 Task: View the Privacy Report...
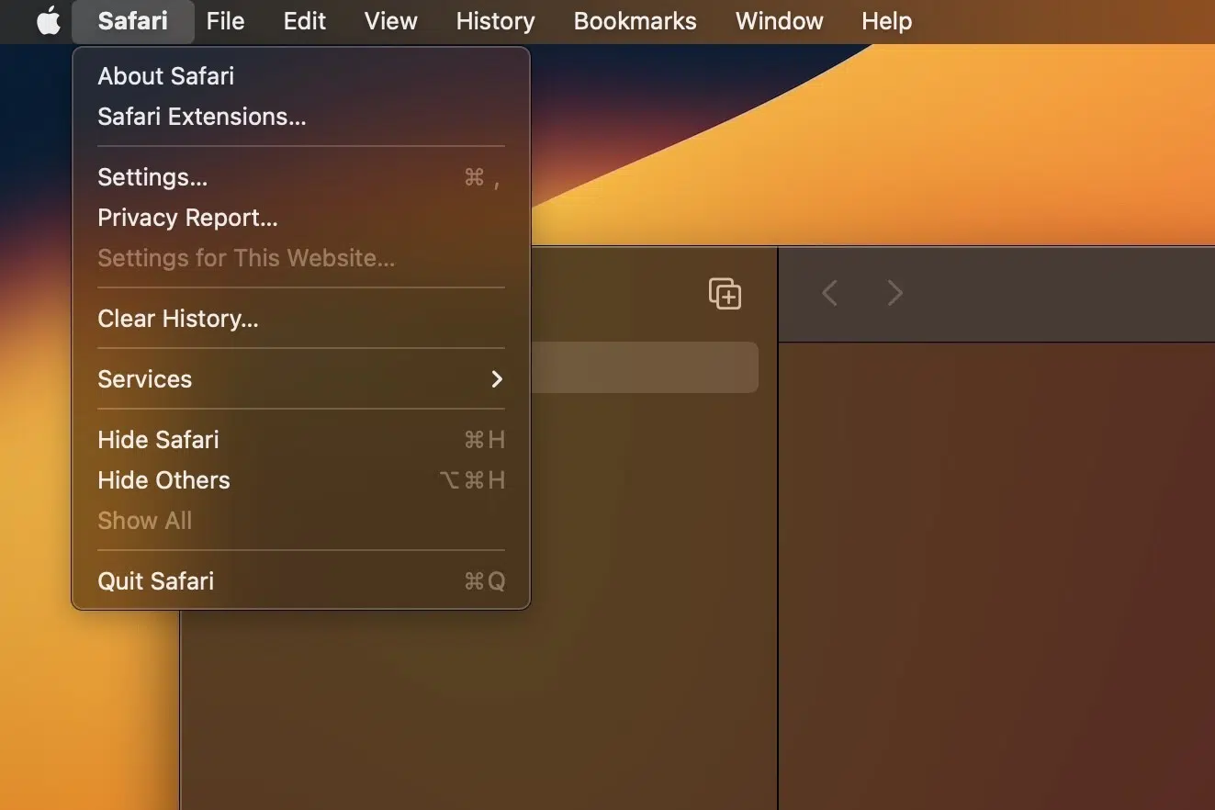[187, 218]
